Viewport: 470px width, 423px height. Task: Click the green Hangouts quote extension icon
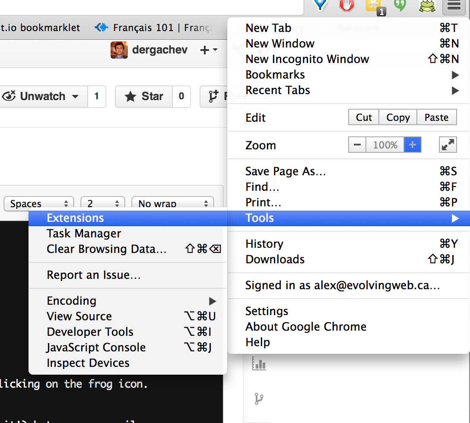click(x=400, y=5)
